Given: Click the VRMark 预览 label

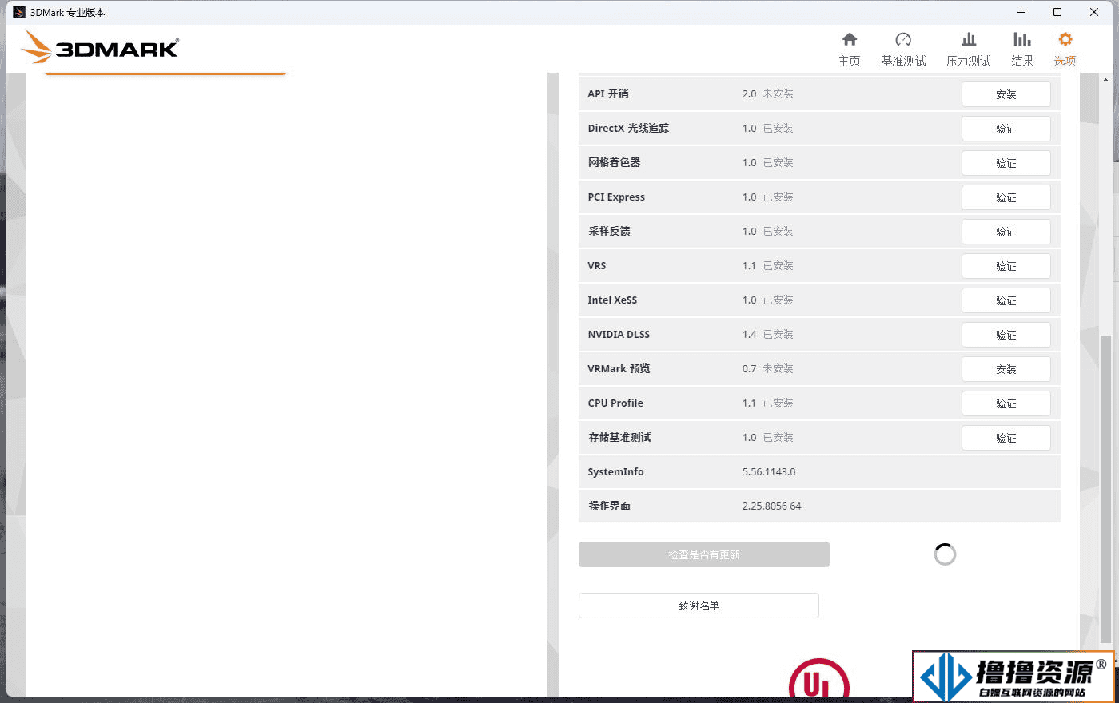Looking at the screenshot, I should click(619, 368).
